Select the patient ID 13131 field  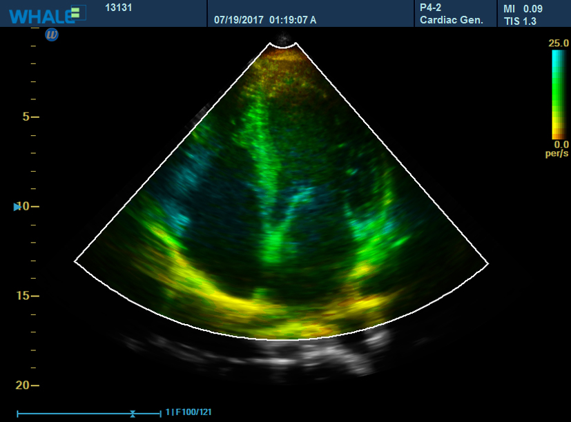pyautogui.click(x=119, y=8)
